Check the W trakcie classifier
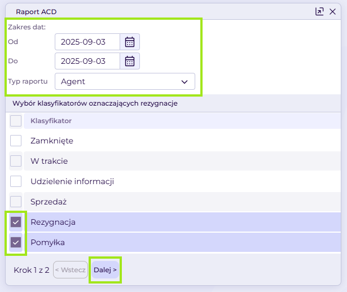The image size is (347, 292). (16, 161)
